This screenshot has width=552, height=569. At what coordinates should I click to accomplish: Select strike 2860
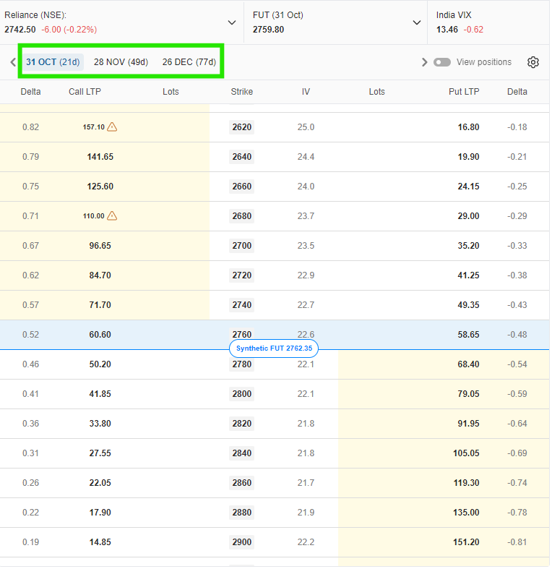click(x=242, y=483)
